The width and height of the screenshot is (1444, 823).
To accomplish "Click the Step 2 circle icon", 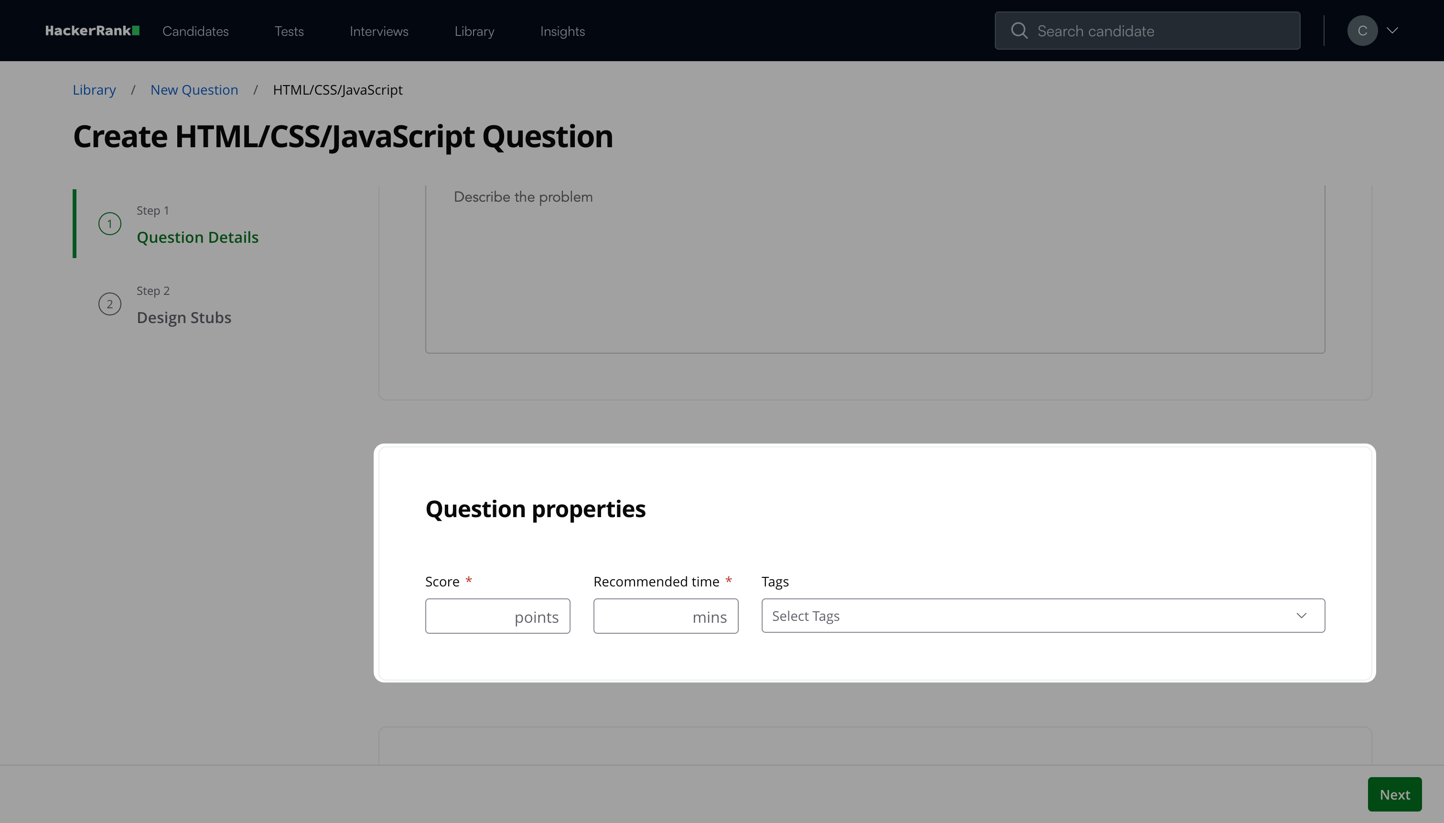I will [x=109, y=304].
